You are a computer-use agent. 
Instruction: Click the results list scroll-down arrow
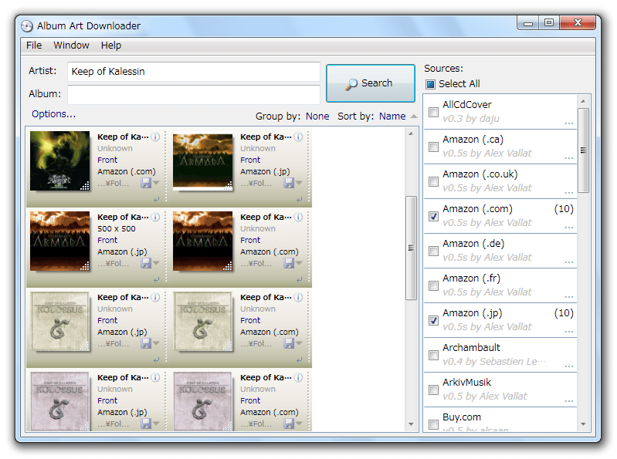[411, 424]
